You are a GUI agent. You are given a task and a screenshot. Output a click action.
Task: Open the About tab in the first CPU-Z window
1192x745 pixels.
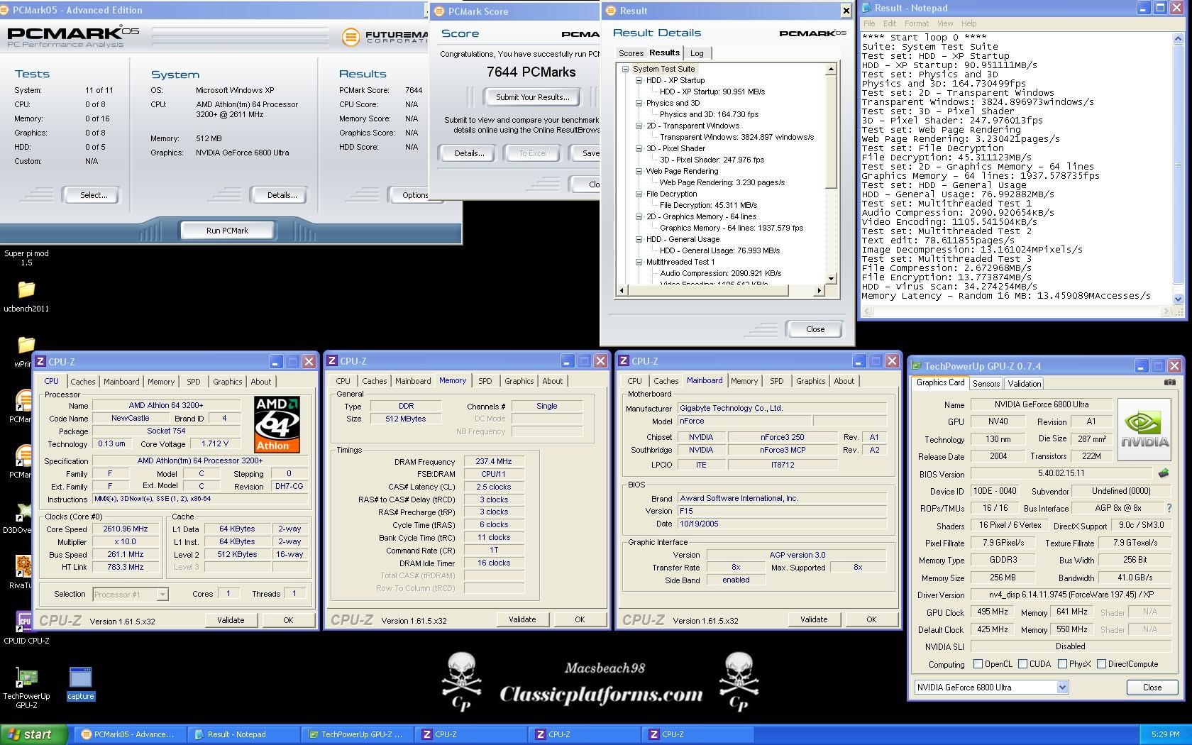pyautogui.click(x=261, y=382)
